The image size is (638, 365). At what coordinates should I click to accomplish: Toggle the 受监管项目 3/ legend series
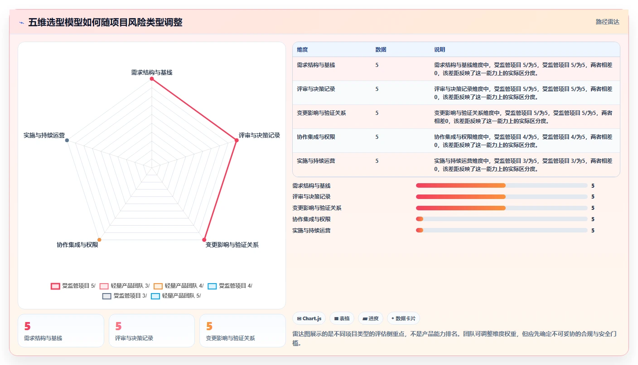pos(125,296)
